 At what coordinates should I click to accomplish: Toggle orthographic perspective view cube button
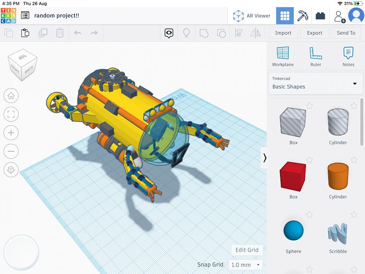click(x=11, y=170)
